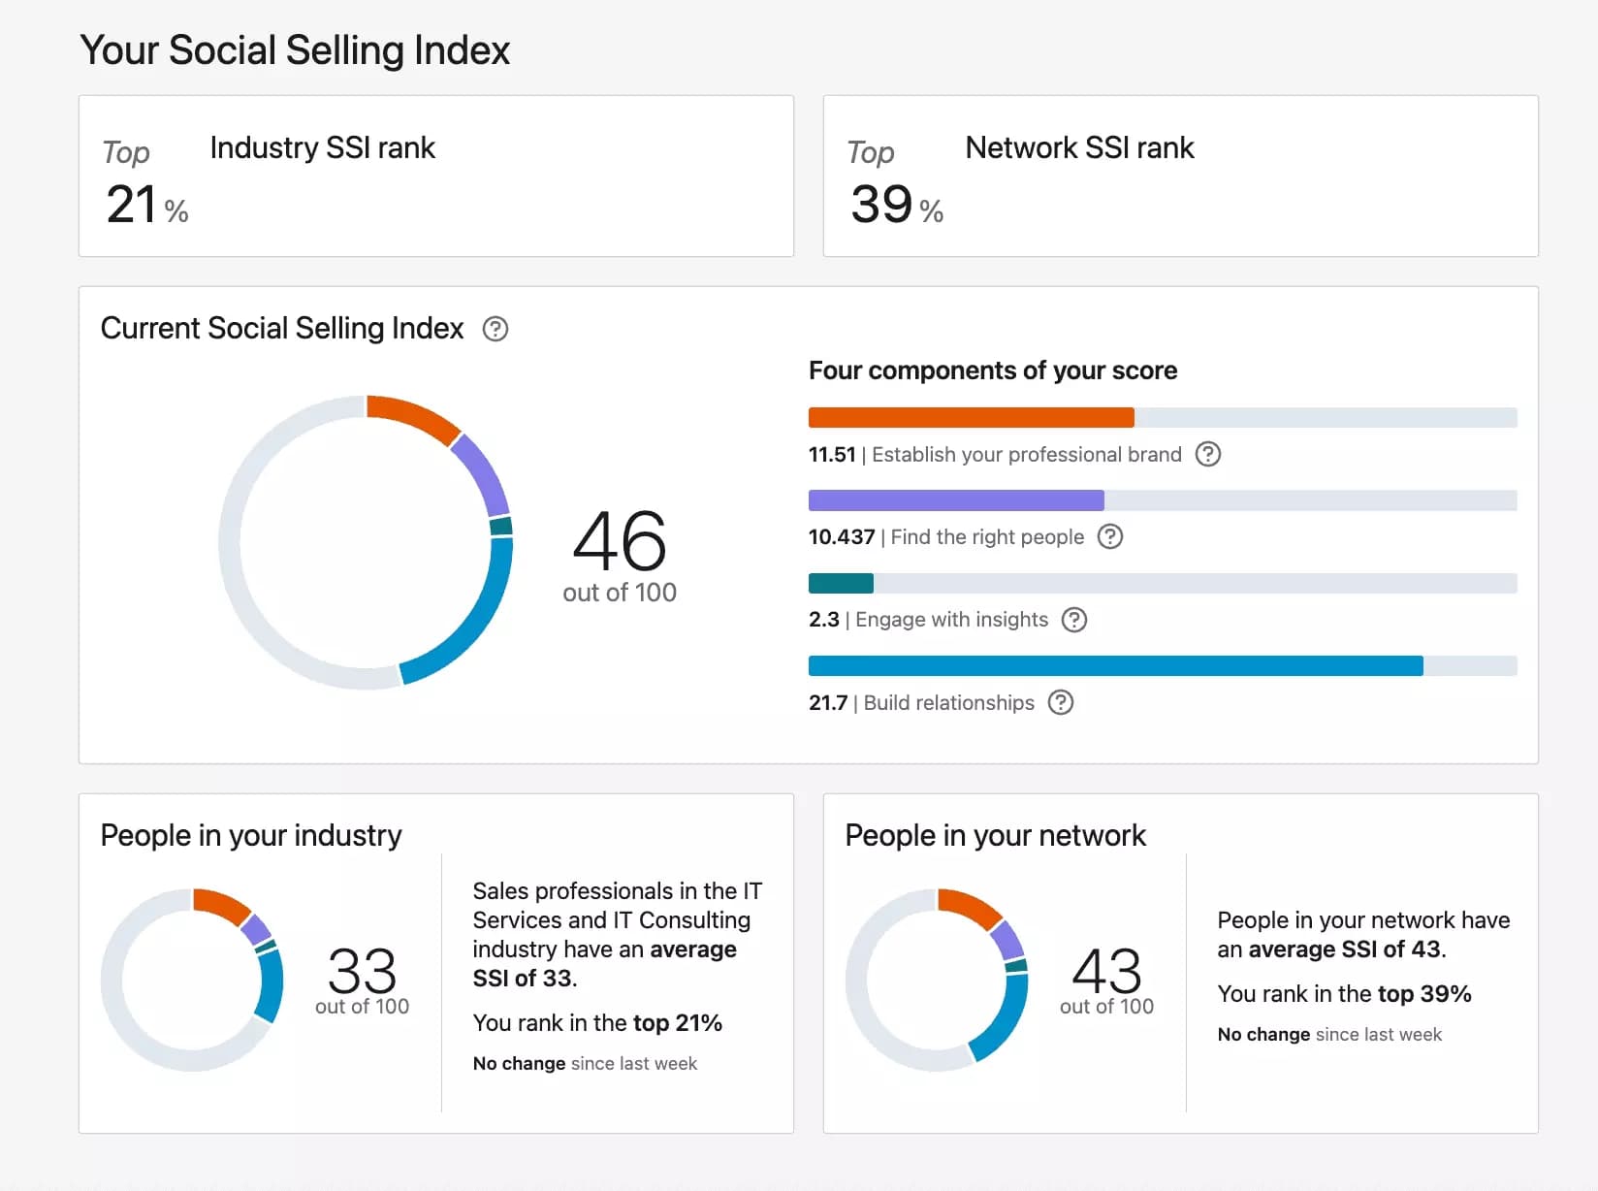The width and height of the screenshot is (1598, 1191).
Task: Select the People in your network panel title
Action: point(995,835)
